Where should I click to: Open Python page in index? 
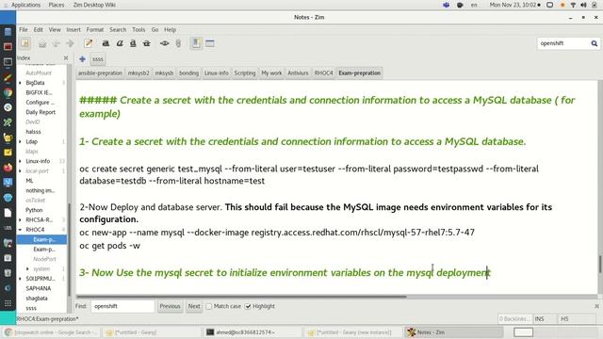point(34,210)
